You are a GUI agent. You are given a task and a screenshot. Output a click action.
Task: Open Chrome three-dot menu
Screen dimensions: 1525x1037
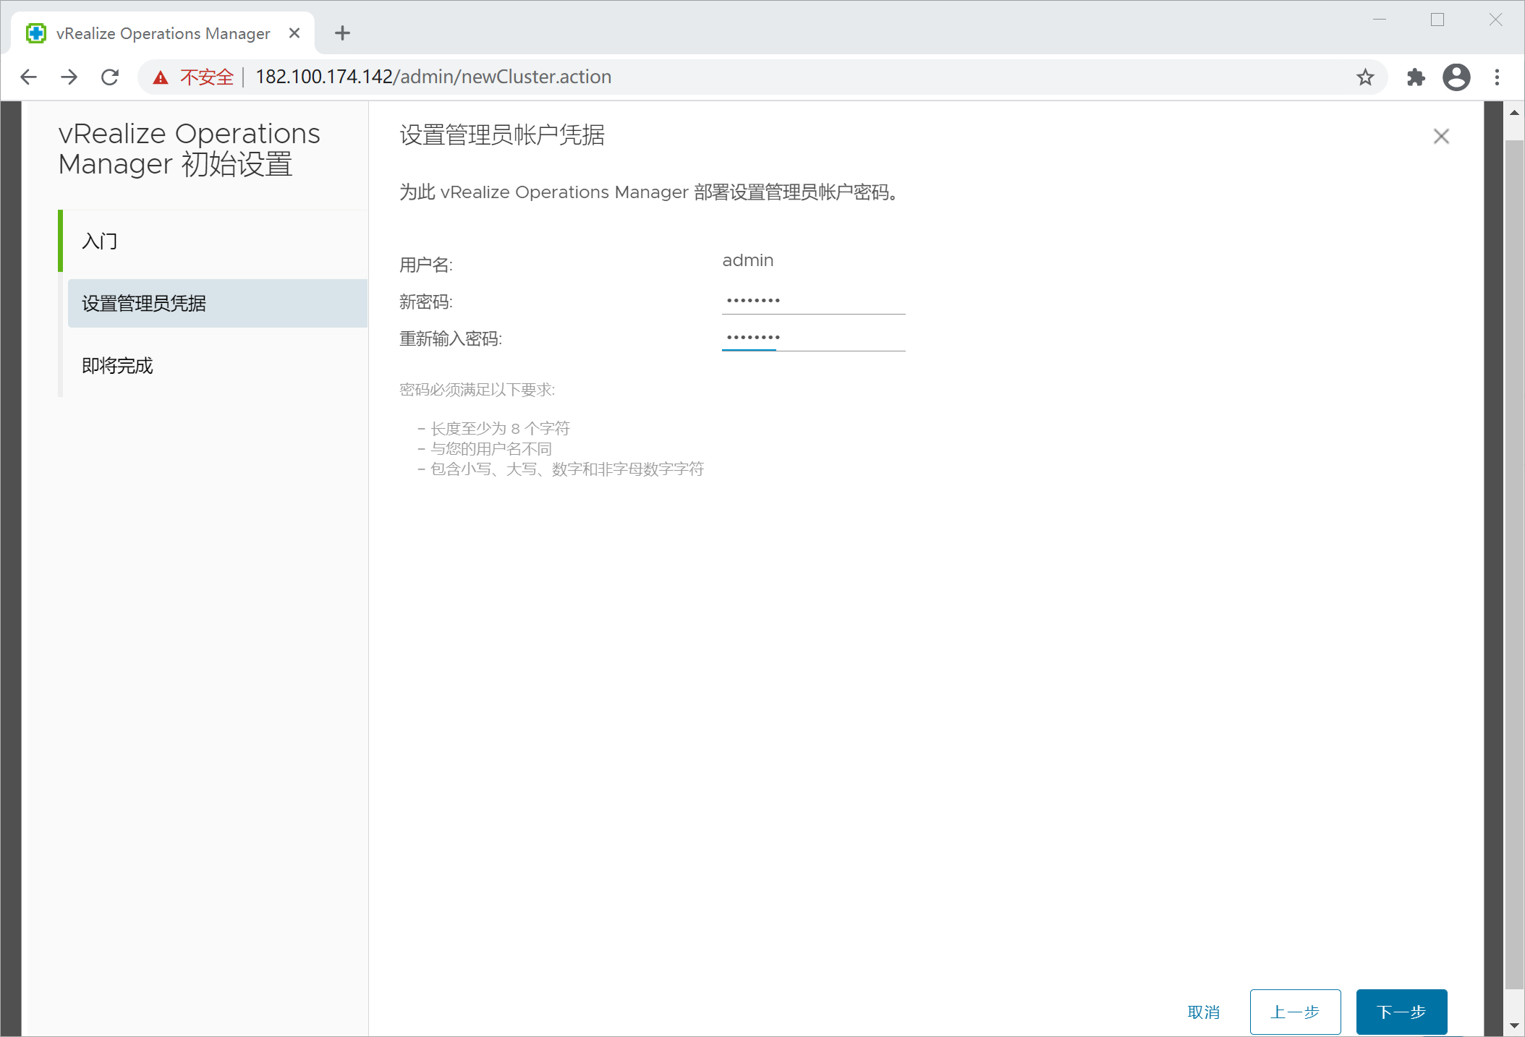coord(1498,77)
